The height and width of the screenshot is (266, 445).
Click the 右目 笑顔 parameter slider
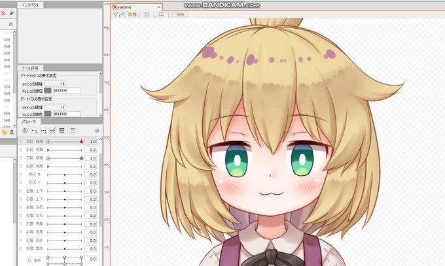click(x=65, y=166)
